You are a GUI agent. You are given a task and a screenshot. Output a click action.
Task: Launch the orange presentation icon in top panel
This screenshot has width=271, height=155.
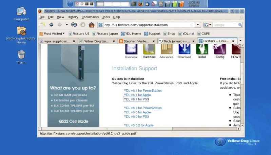(x=181, y=4)
